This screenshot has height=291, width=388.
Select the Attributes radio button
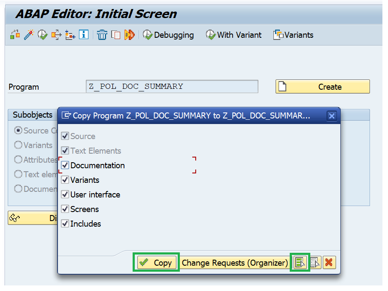point(18,160)
